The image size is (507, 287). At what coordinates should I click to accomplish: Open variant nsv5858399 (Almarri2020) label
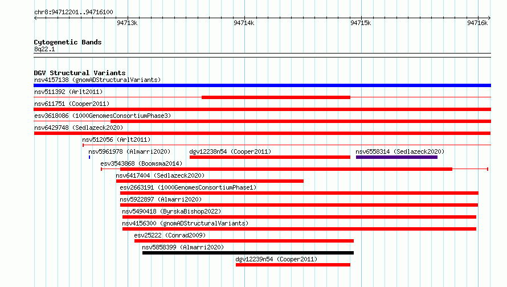[x=183, y=247]
